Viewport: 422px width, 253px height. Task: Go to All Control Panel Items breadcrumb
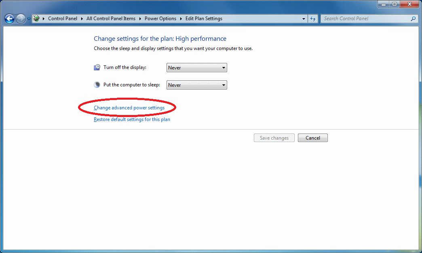(x=111, y=19)
